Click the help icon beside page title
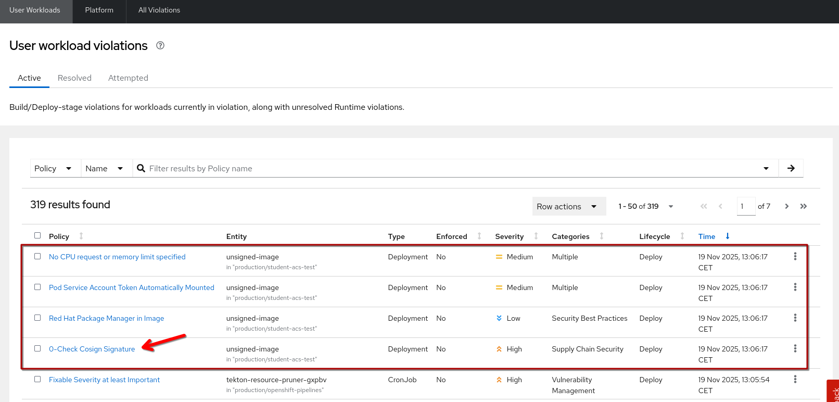This screenshot has height=402, width=839. click(160, 45)
